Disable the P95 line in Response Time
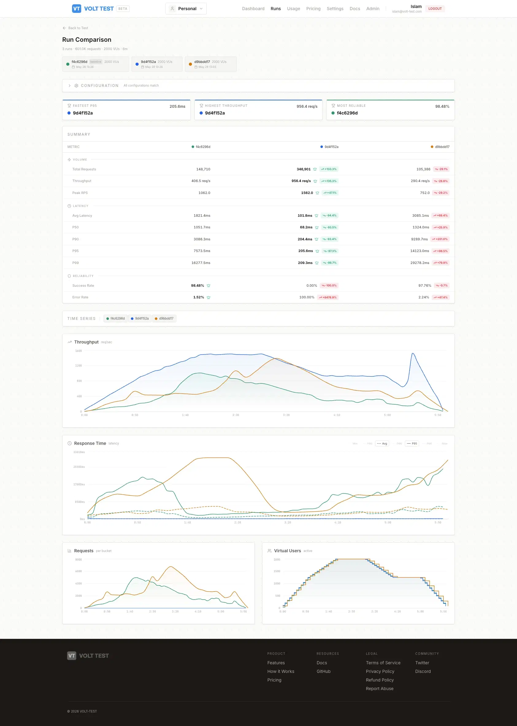Viewport: 517px width, 726px height. (412, 444)
